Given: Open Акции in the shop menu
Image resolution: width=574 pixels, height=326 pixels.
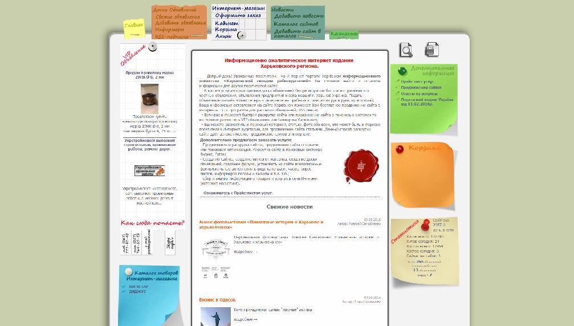Looking at the screenshot, I should (x=223, y=36).
